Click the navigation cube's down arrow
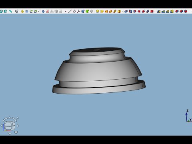The image size is (192, 144). tap(10, 134)
